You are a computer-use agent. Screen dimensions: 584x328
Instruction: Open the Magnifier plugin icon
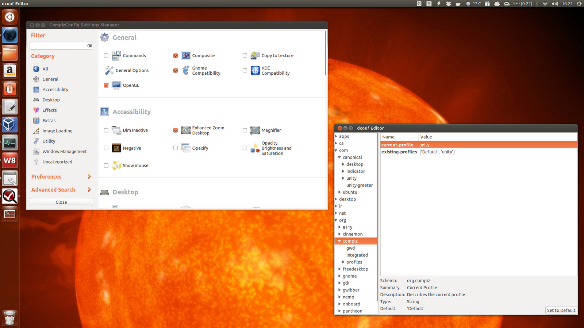(x=255, y=130)
